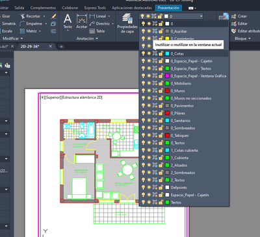Insert a Tabla table
Viewport: 260px width, 237px height.
(97, 31)
